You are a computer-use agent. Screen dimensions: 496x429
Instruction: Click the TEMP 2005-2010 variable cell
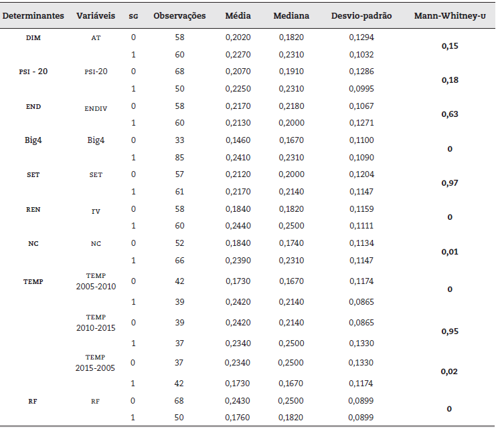(96, 281)
